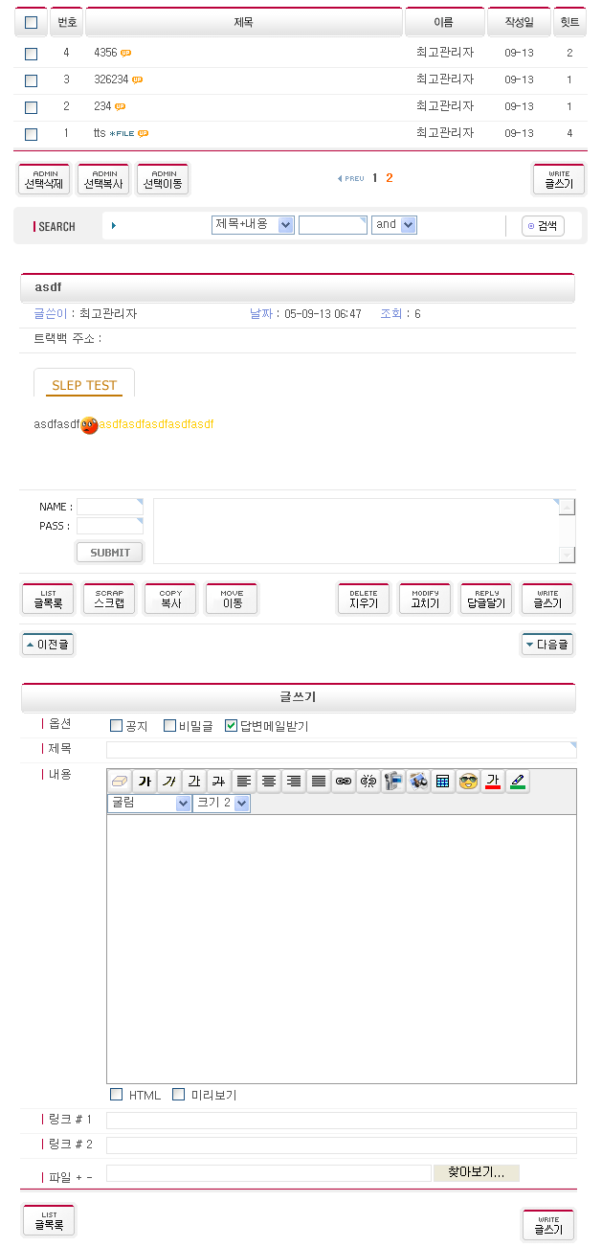Click the 선택이동 admin button
Viewport: 602px width, 1247px height.
tap(163, 179)
